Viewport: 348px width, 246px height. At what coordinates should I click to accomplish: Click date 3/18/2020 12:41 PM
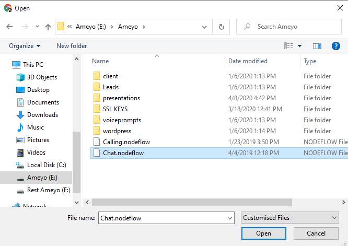coord(255,109)
